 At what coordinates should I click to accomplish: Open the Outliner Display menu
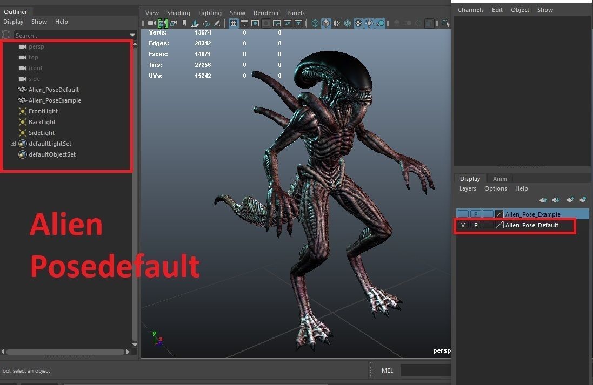13,22
